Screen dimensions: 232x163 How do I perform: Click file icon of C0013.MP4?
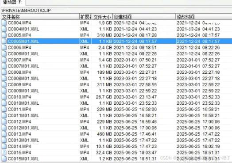[4, 134]
